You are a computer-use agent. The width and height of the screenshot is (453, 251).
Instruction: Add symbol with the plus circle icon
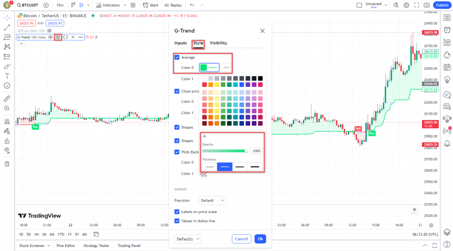46,5
